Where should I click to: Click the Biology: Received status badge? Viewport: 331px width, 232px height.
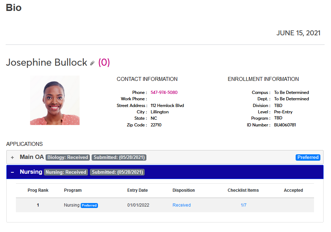pyautogui.click(x=68, y=157)
